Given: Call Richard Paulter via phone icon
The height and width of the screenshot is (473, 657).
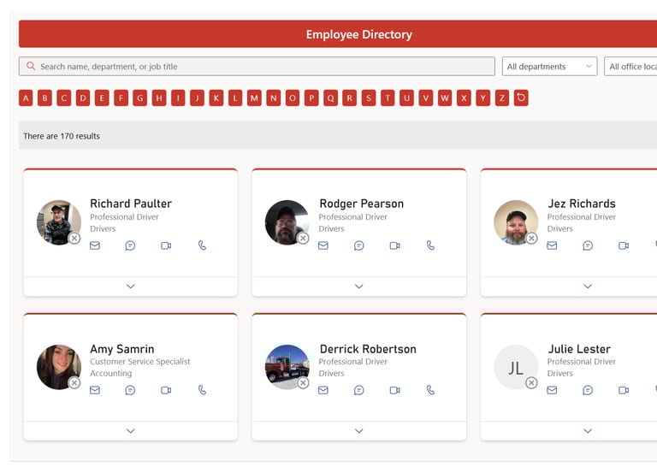Looking at the screenshot, I should click(202, 245).
